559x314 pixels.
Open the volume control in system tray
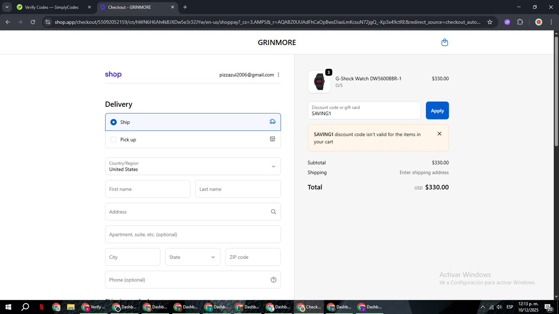tap(499, 307)
